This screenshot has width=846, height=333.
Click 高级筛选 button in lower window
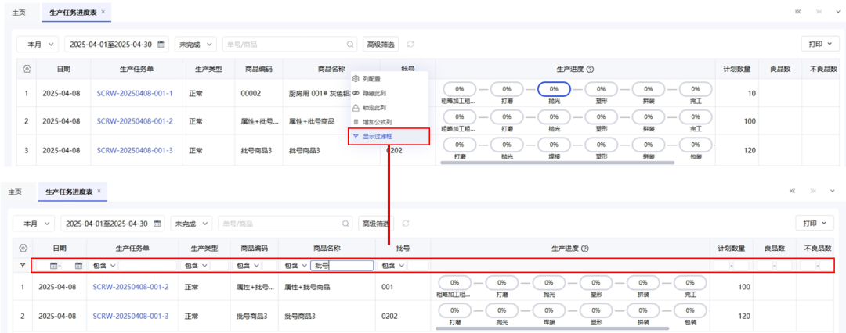point(376,223)
